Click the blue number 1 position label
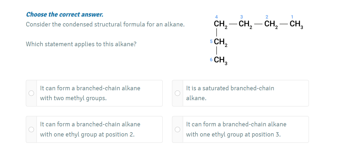The width and height of the screenshot is (354, 164). pyautogui.click(x=292, y=17)
